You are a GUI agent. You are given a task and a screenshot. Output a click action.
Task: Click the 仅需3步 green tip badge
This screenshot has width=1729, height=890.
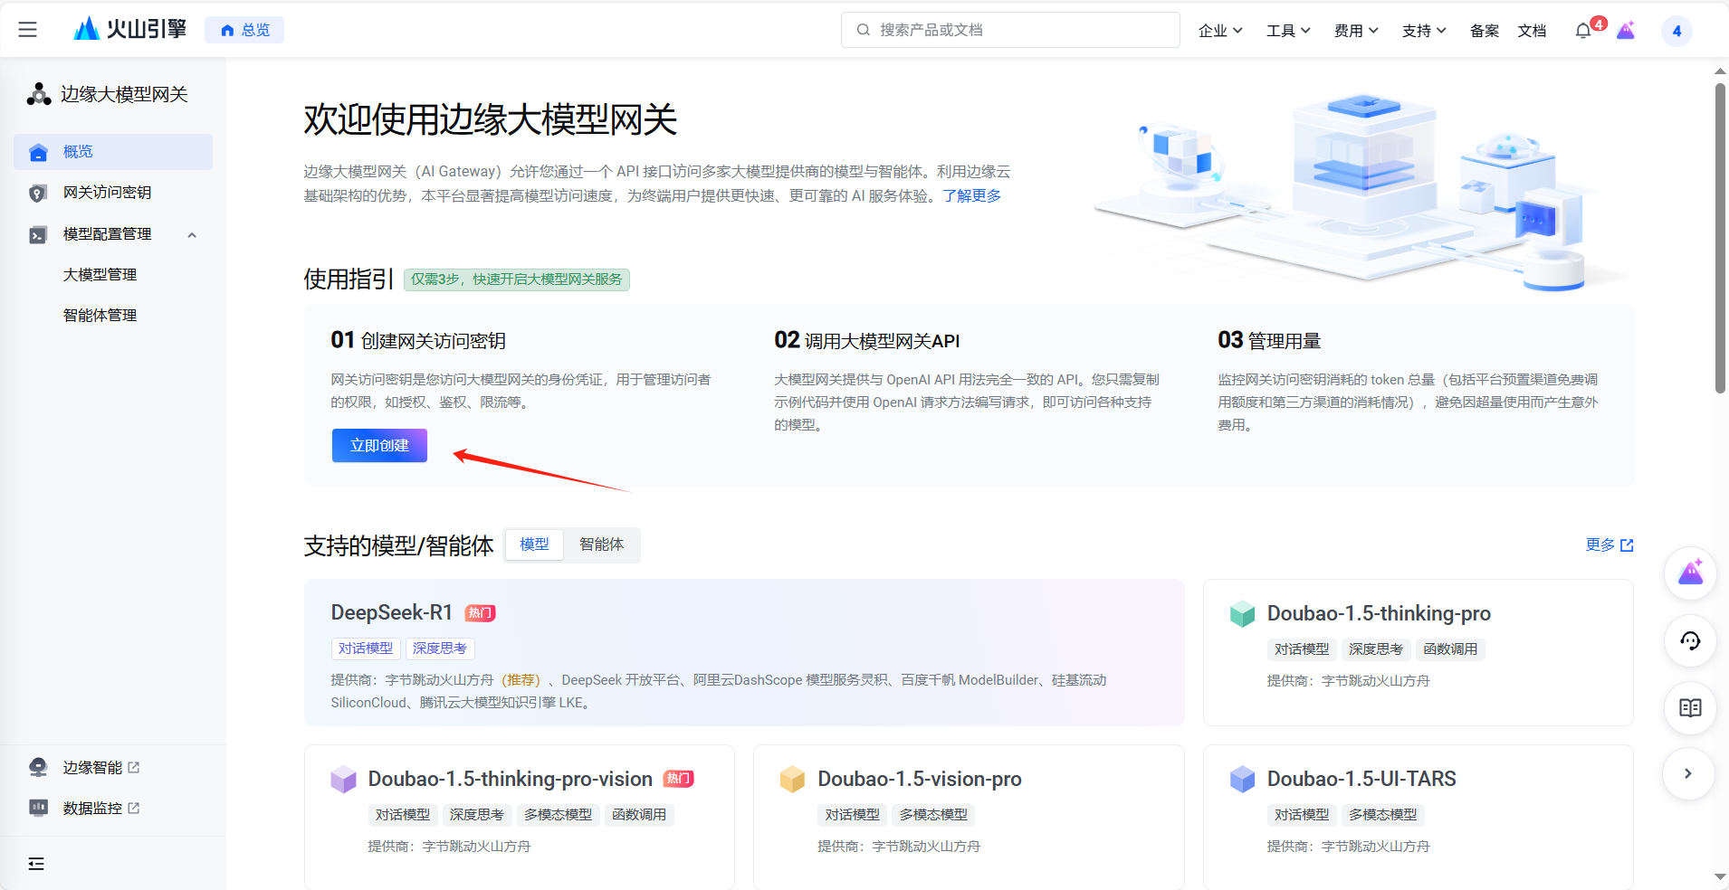[516, 279]
